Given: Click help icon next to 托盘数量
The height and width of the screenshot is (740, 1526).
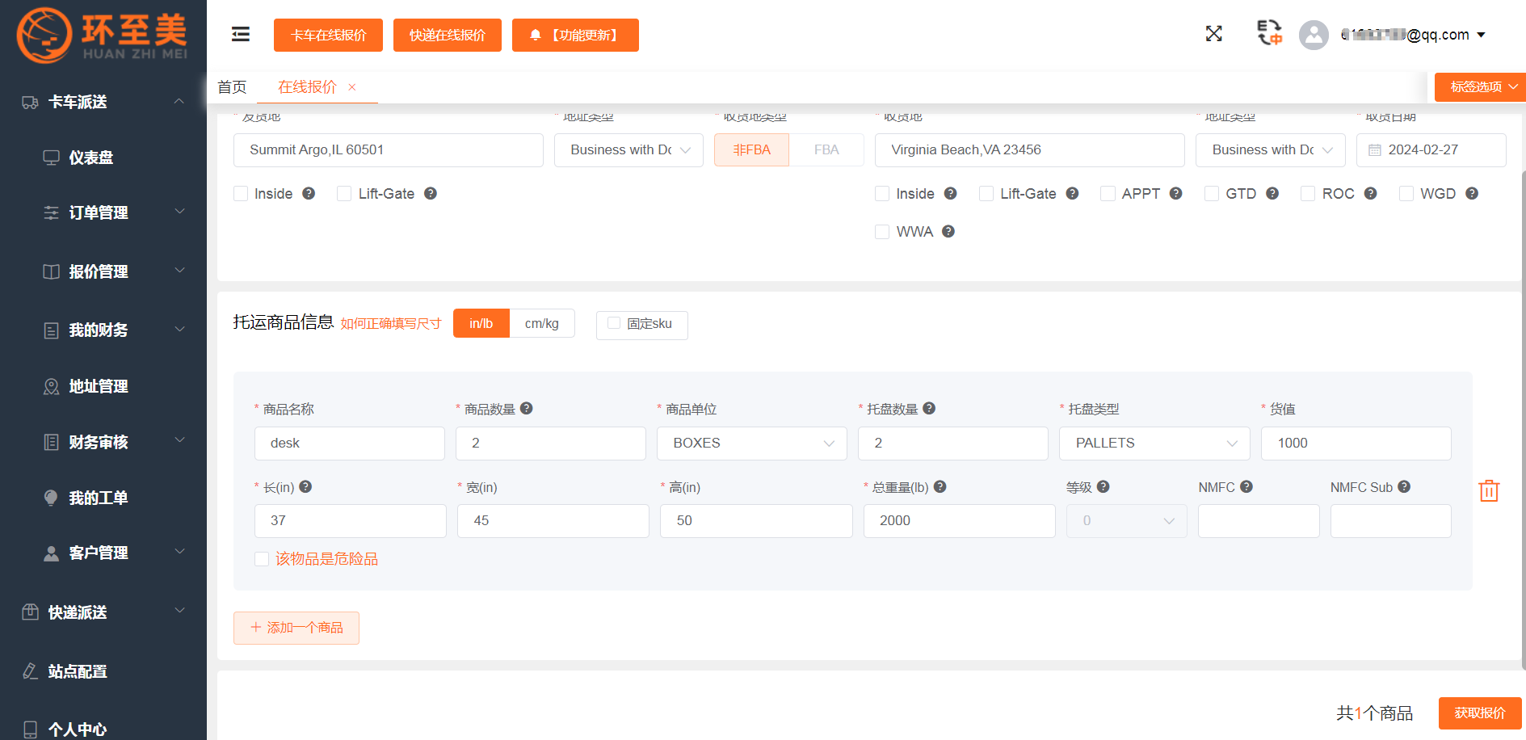Looking at the screenshot, I should pos(929,409).
